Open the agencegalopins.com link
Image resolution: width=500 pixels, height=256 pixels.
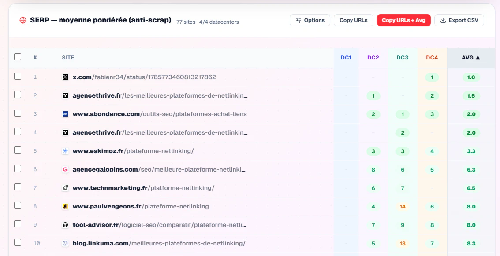pyautogui.click(x=159, y=169)
